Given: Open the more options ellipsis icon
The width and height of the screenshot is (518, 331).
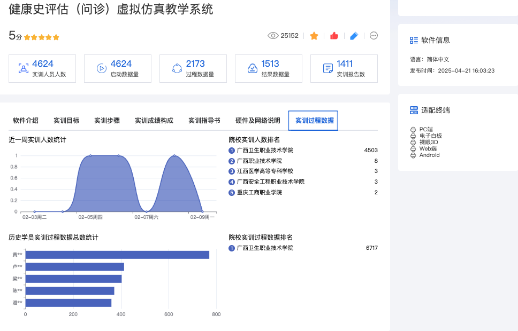Looking at the screenshot, I should tap(374, 36).
